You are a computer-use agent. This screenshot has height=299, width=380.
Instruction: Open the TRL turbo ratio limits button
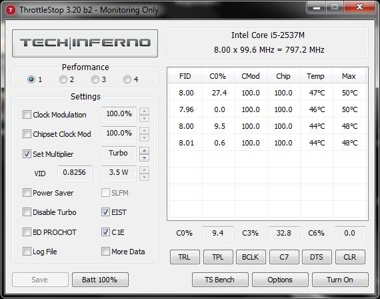(185, 257)
